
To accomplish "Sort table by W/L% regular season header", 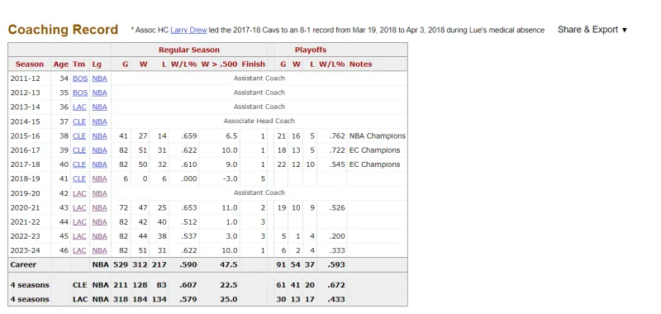I will pyautogui.click(x=183, y=64).
